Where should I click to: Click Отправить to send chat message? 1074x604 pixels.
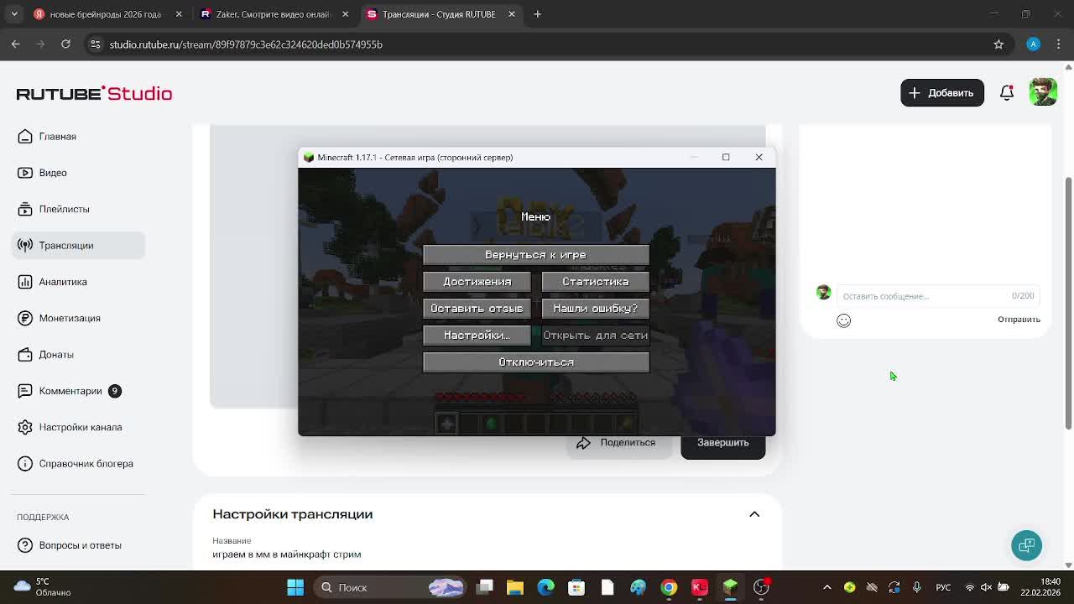[x=1019, y=320]
